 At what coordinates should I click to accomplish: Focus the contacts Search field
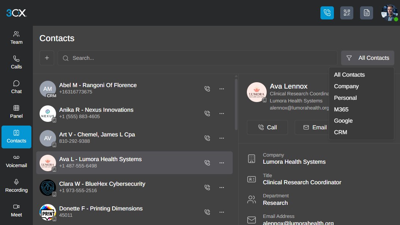coord(198,58)
